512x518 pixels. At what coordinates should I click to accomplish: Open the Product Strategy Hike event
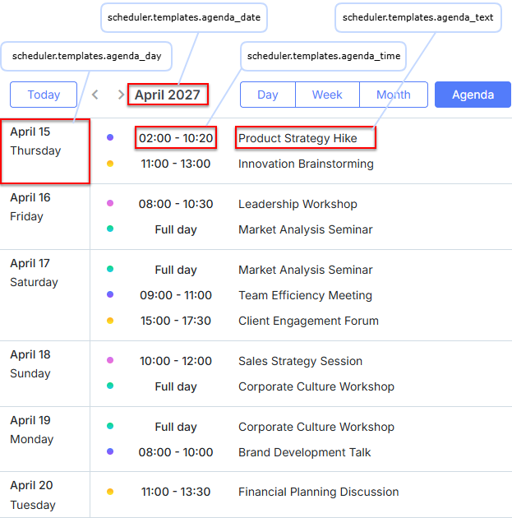[298, 138]
